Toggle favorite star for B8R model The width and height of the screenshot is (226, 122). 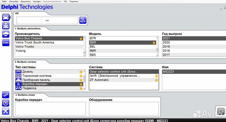pyautogui.click(x=154, y=43)
